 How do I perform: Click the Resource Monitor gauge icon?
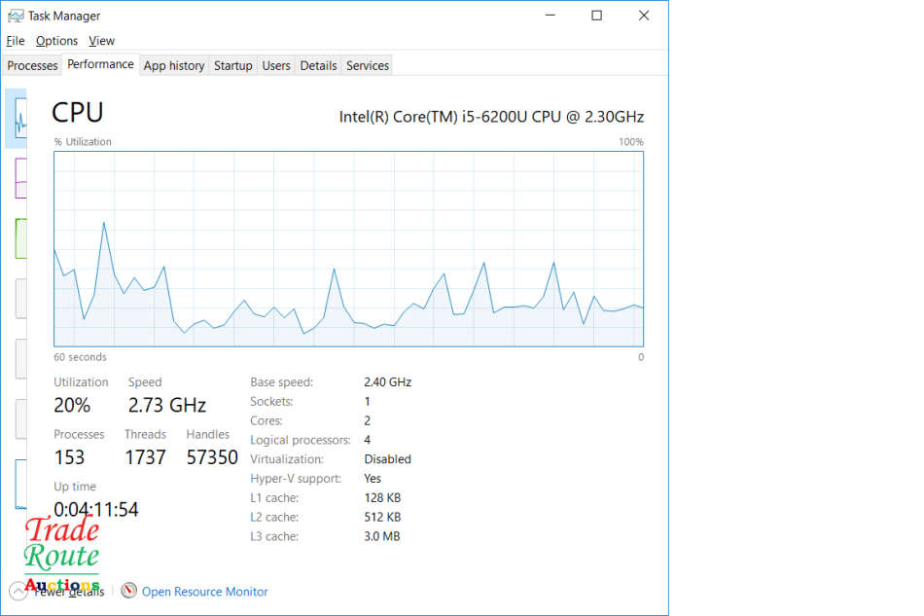click(x=128, y=591)
